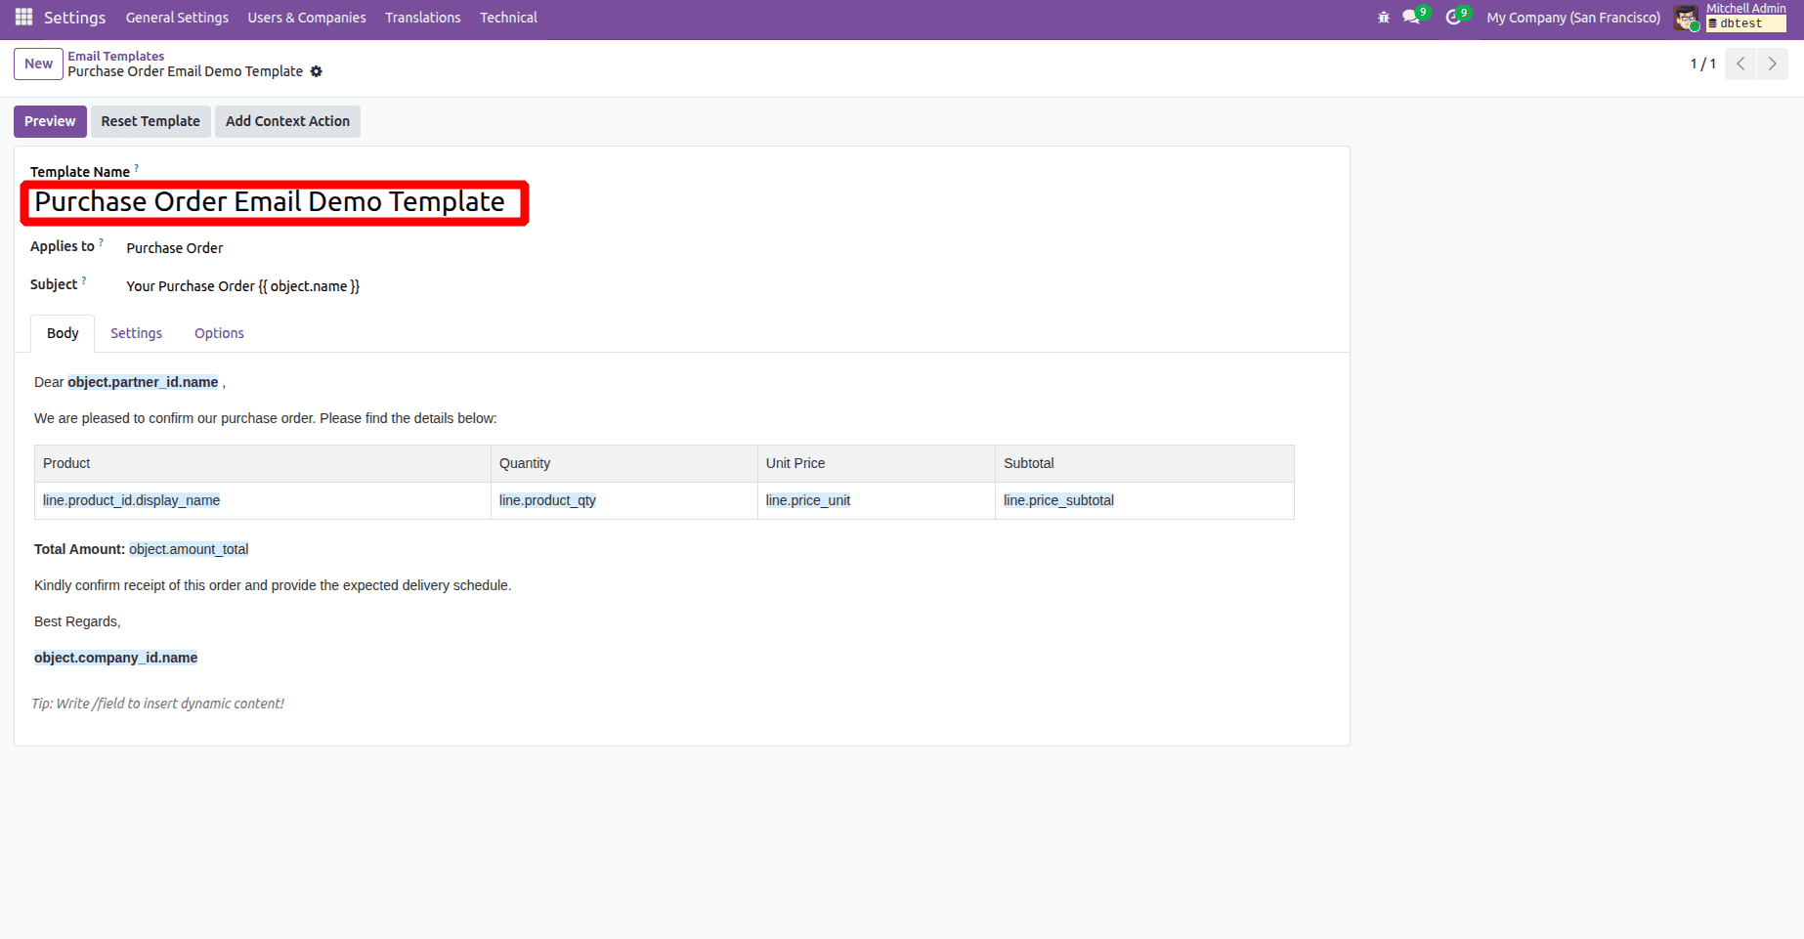
Task: Click the 'Best Regards,' line
Action: [77, 621]
